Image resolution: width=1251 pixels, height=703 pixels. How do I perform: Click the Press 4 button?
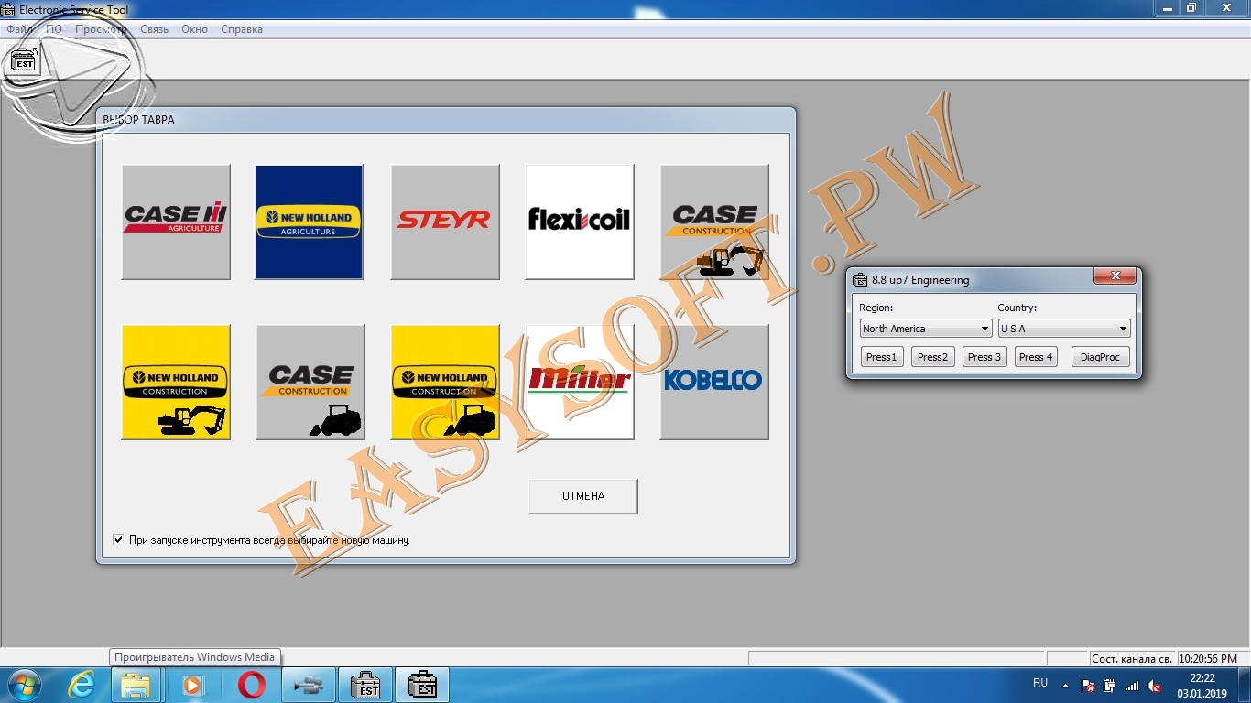point(1036,357)
